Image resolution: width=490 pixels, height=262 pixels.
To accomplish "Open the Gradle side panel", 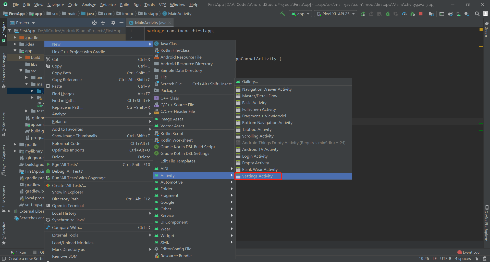I will pos(486,29).
